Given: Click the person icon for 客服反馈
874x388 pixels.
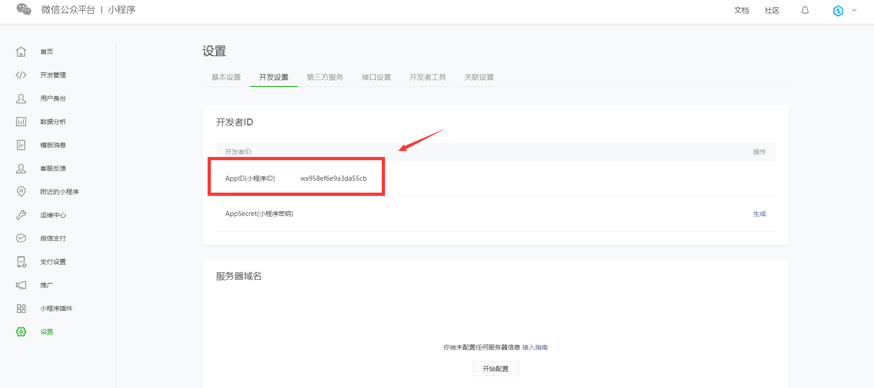Looking at the screenshot, I should (x=21, y=168).
